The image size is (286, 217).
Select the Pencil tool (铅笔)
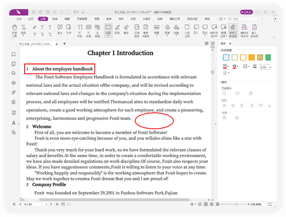pyautogui.click(x=117, y=30)
